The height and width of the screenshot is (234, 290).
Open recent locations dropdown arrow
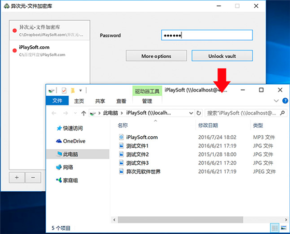click(x=75, y=113)
